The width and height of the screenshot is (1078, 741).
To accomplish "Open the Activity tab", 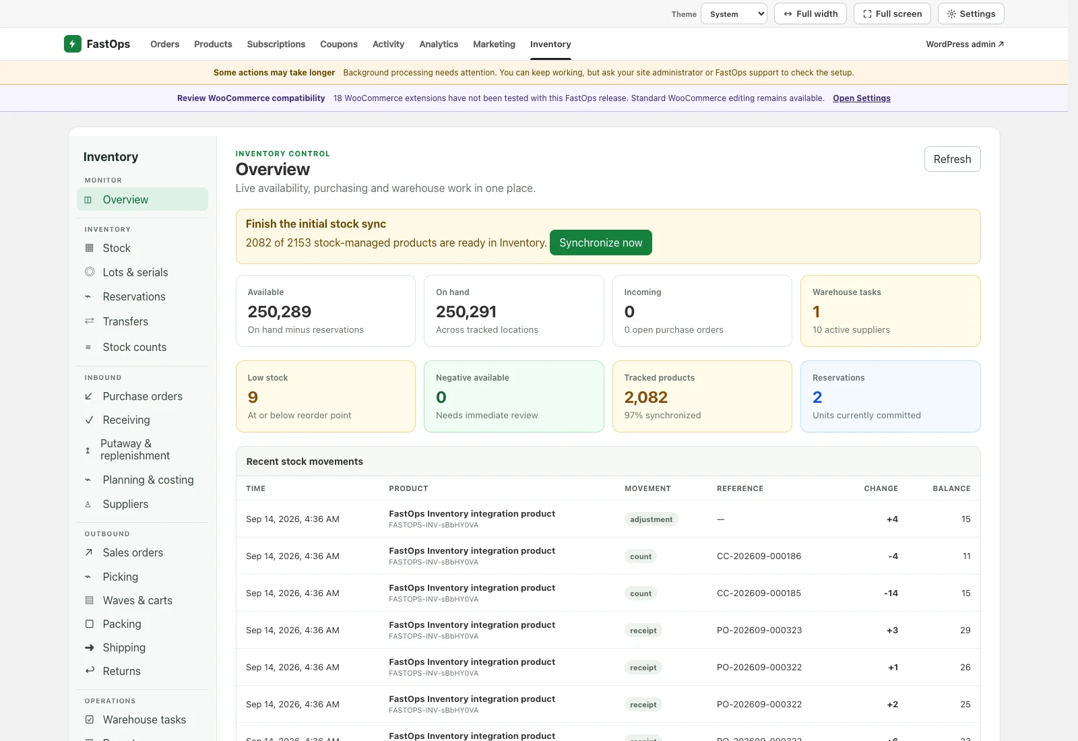I will click(388, 44).
